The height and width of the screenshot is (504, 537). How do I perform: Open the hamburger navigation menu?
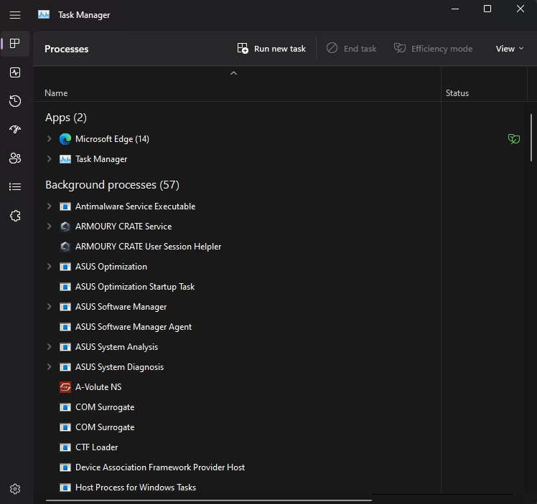tap(15, 15)
